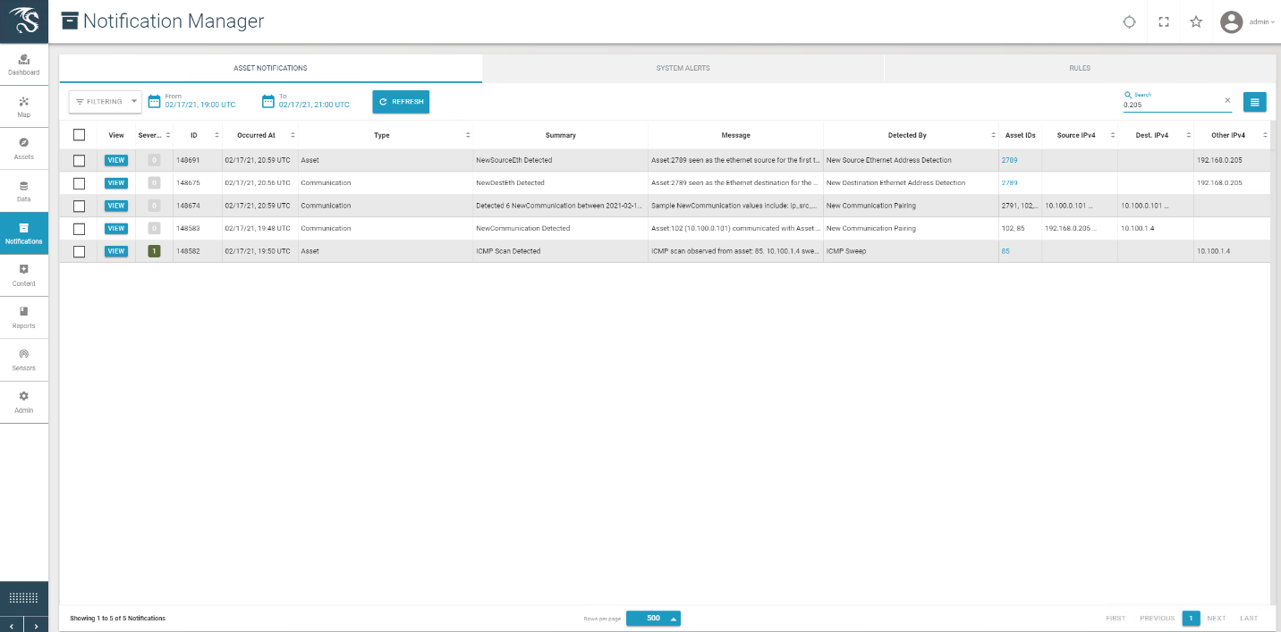This screenshot has width=1281, height=632.
Task: Select Notifications in the sidebar
Action: coord(24,233)
